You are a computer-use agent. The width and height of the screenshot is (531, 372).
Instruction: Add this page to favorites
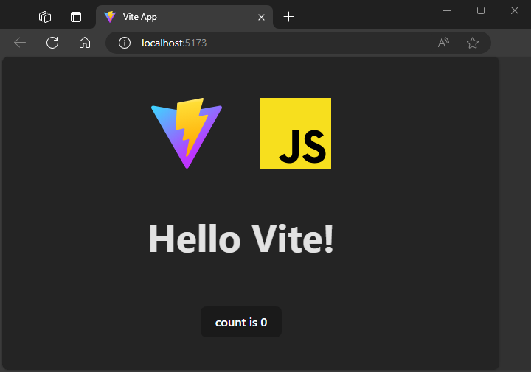(473, 43)
